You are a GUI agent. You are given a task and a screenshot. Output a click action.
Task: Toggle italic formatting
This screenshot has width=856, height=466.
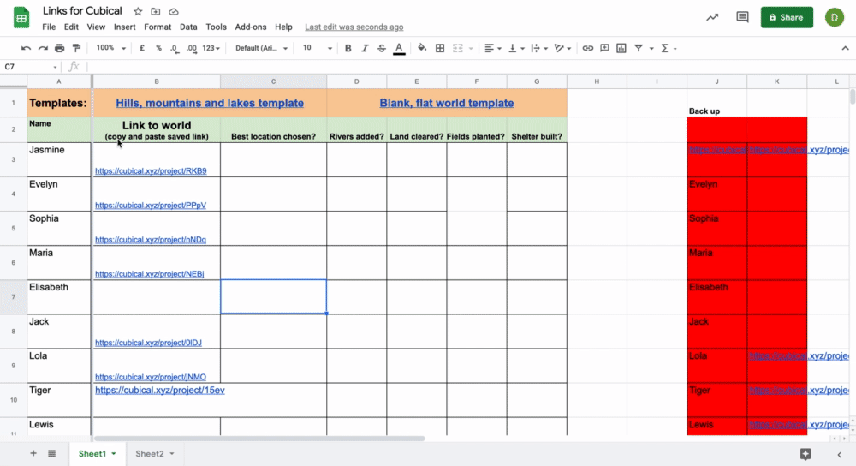click(x=365, y=48)
